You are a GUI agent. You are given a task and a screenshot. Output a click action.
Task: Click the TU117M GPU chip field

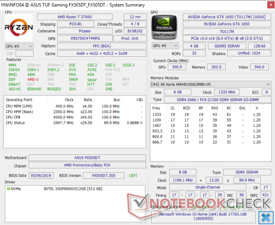[227, 32]
